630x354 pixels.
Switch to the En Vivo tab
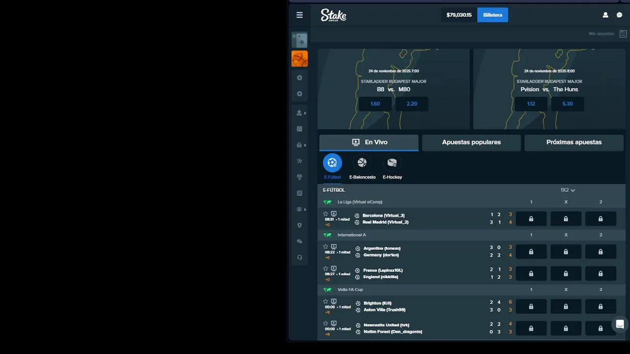pos(369,143)
